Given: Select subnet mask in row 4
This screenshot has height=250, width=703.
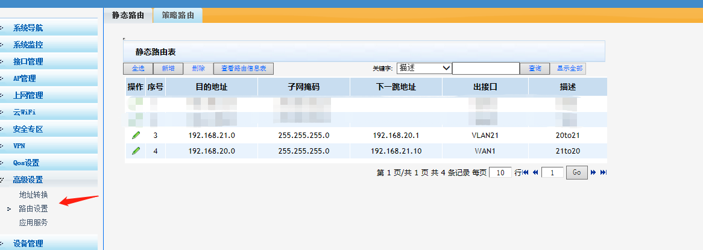Looking at the screenshot, I should [x=304, y=151].
